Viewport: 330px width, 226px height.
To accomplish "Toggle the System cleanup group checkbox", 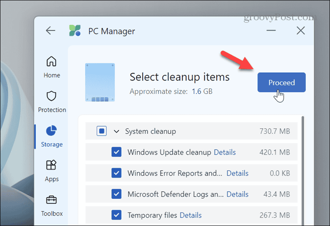I will coord(102,131).
